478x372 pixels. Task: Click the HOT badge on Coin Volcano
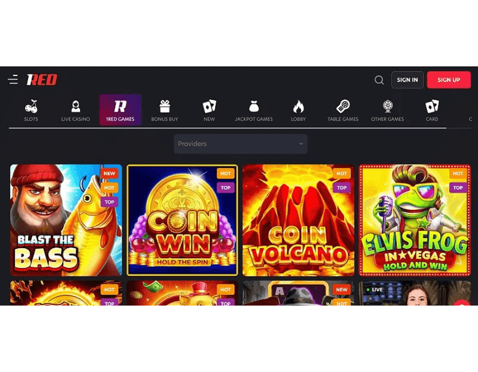[342, 173]
